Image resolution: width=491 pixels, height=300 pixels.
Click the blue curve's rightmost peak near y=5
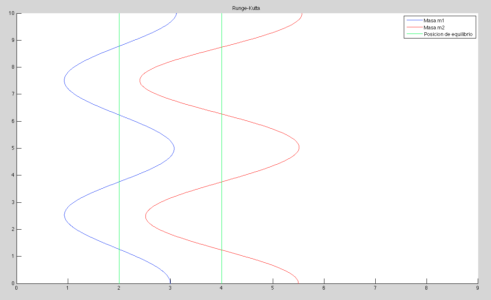[x=174, y=148]
